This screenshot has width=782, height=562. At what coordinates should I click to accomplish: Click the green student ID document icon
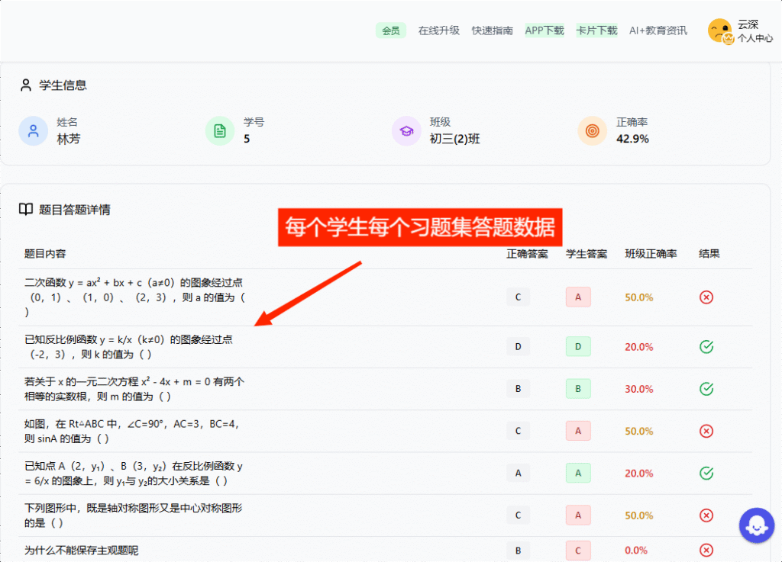(x=220, y=130)
